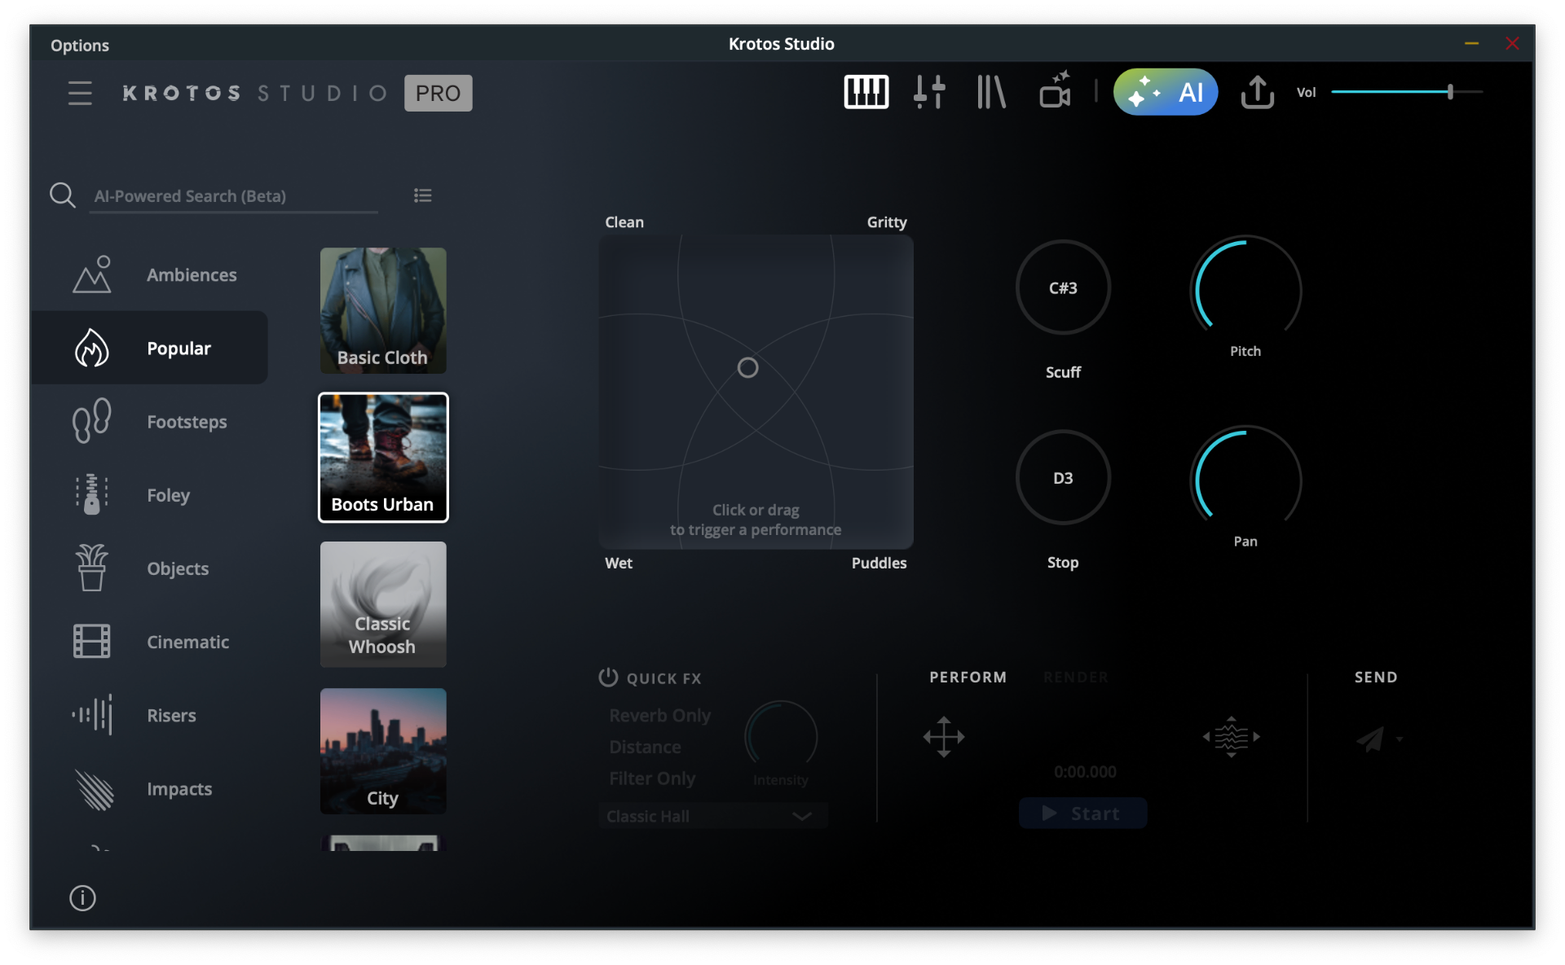
Task: Toggle the list view icon
Action: pyautogui.click(x=422, y=195)
